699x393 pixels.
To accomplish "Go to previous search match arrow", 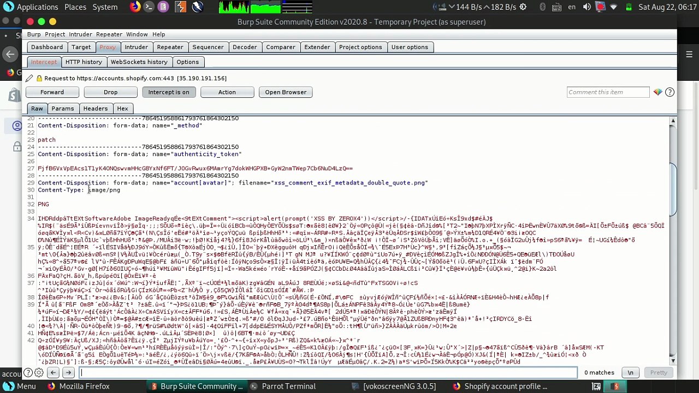I will 53,373.
